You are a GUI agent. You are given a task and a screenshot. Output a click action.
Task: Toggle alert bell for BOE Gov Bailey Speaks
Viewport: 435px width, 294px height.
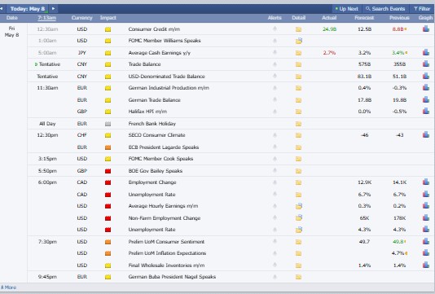click(x=275, y=170)
